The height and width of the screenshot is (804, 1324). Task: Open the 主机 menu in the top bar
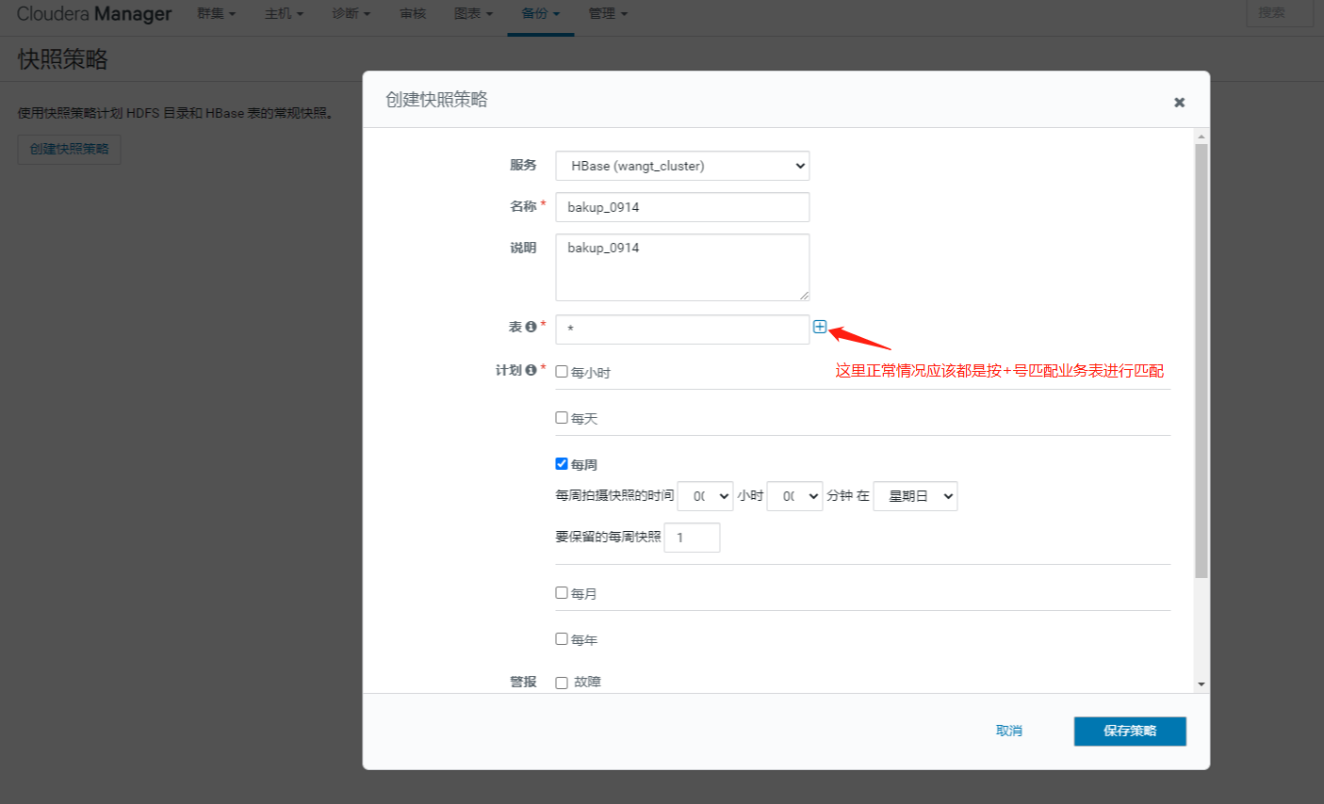(x=284, y=14)
